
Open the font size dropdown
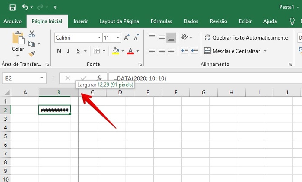pos(118,37)
